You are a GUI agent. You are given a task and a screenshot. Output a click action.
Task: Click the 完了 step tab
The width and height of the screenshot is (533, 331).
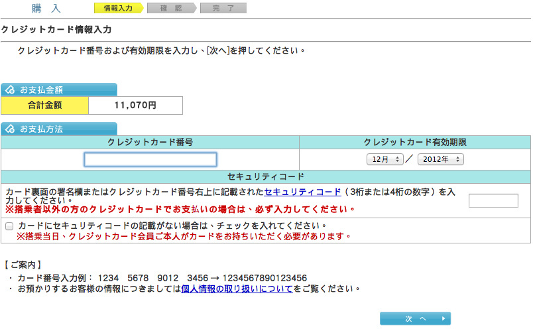[x=223, y=8]
